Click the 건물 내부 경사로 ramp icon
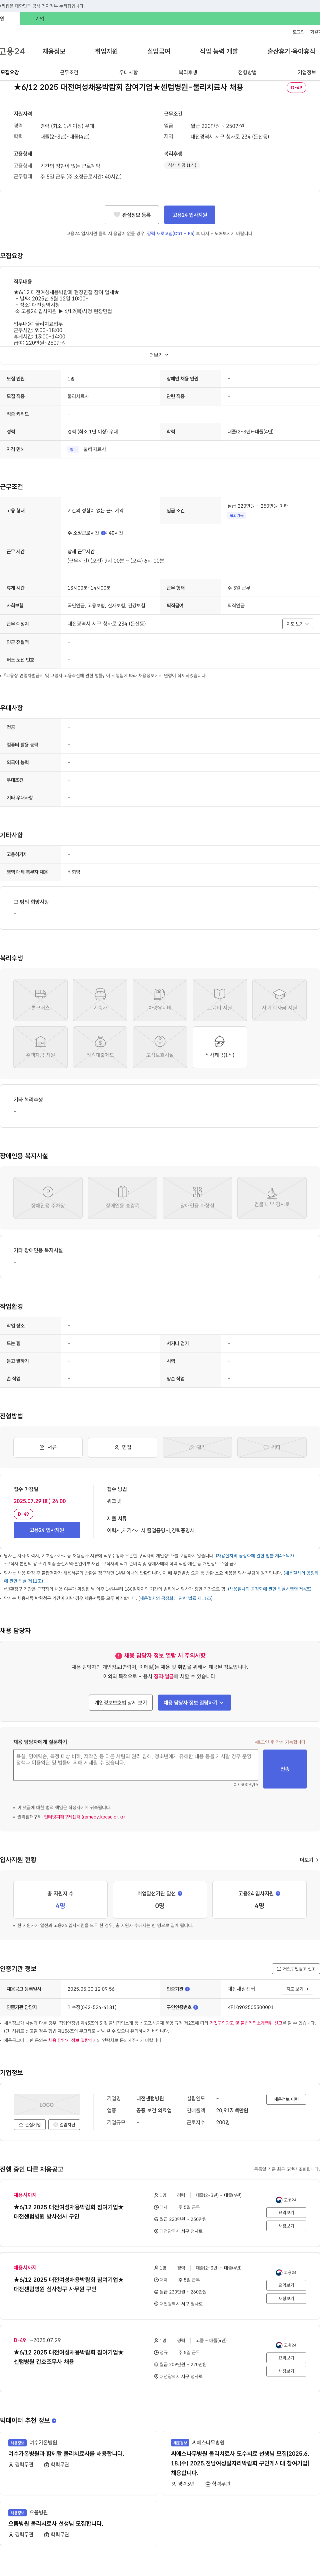This screenshot has width=320, height=2576. click(x=272, y=1197)
